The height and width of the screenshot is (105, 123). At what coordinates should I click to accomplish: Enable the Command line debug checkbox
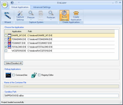[x=13, y=75]
